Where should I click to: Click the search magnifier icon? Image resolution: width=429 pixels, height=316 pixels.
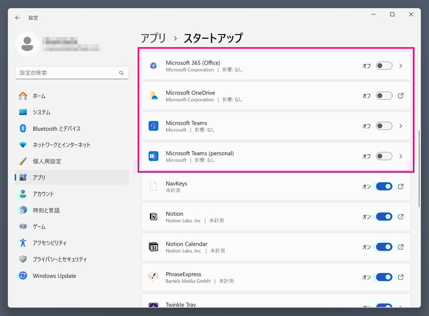(x=122, y=73)
